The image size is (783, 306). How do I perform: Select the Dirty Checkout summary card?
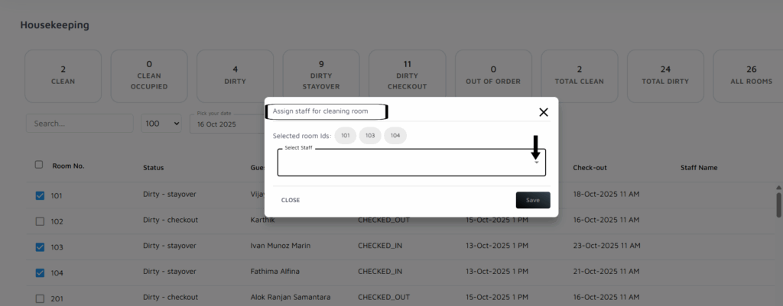408,76
